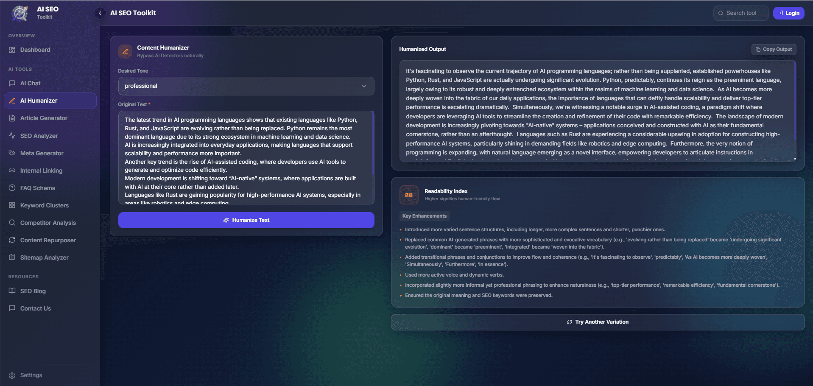Click the Search tool input field
Screen dimensions: 813x386
click(740, 13)
